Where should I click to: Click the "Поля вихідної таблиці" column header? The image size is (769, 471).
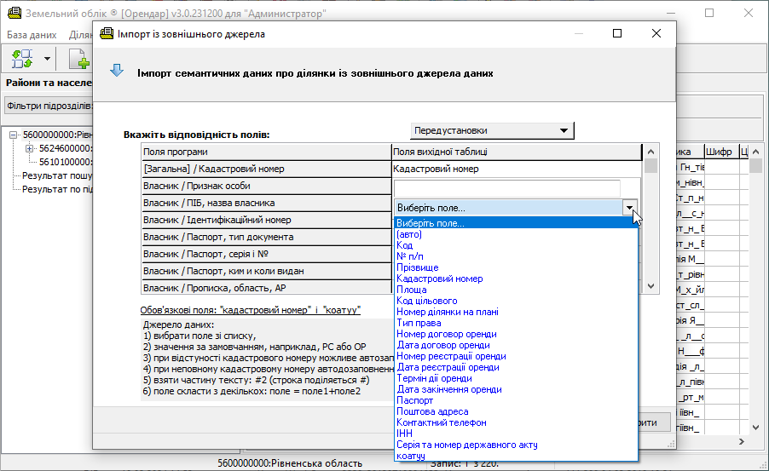point(517,152)
